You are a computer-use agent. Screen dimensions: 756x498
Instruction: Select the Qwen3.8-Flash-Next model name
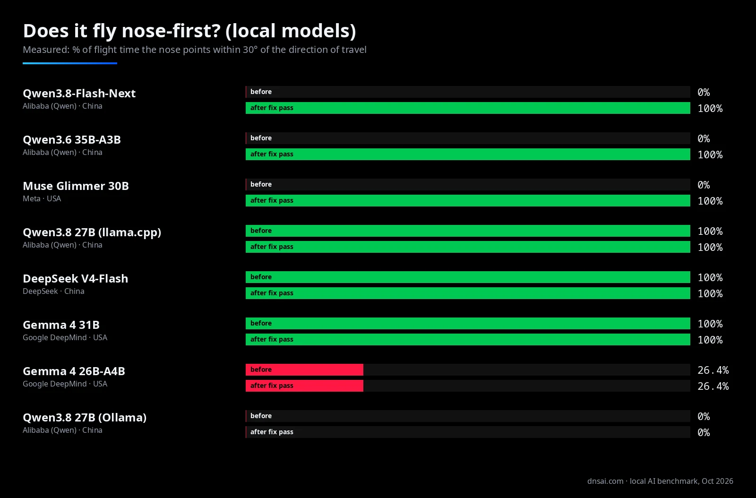(x=79, y=93)
